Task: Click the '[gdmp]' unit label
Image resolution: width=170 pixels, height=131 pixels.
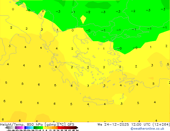Action: [51, 125]
